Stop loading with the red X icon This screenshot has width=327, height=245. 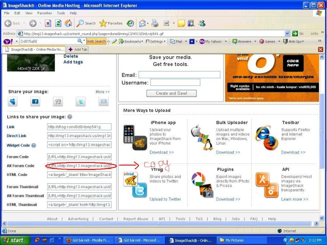pyautogui.click(x=48, y=23)
